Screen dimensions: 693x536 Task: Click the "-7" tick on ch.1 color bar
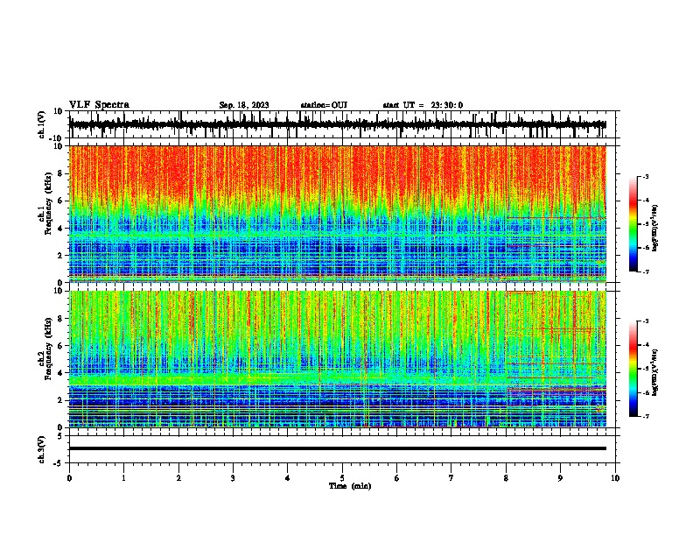point(645,272)
